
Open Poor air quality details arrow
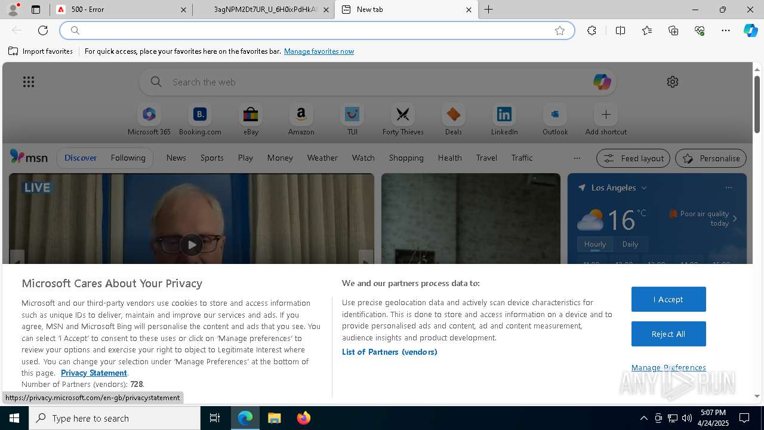735,219
